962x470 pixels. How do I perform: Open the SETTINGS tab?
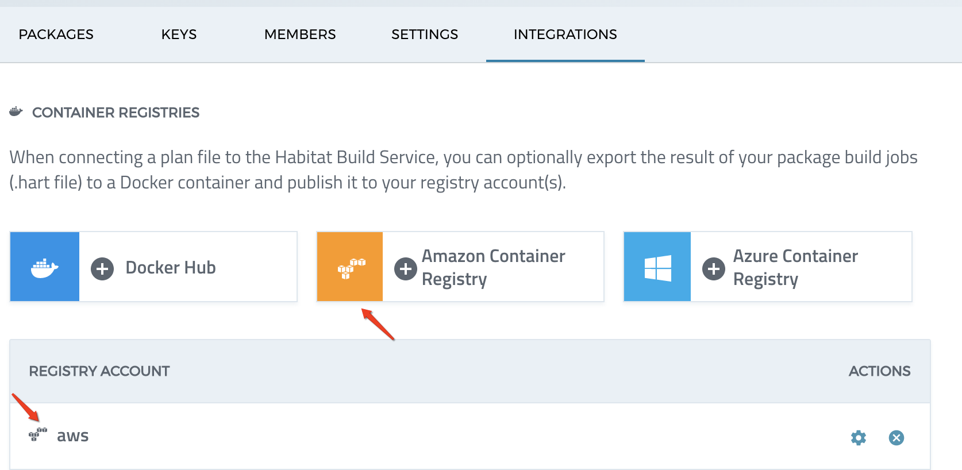(425, 34)
